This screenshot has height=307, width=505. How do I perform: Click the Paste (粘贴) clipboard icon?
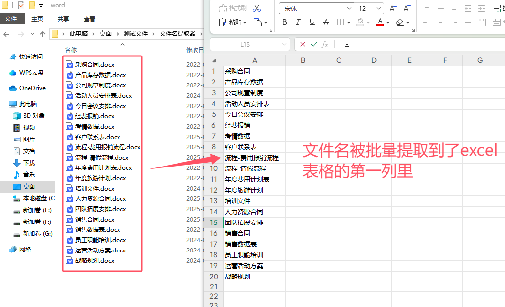point(223,22)
